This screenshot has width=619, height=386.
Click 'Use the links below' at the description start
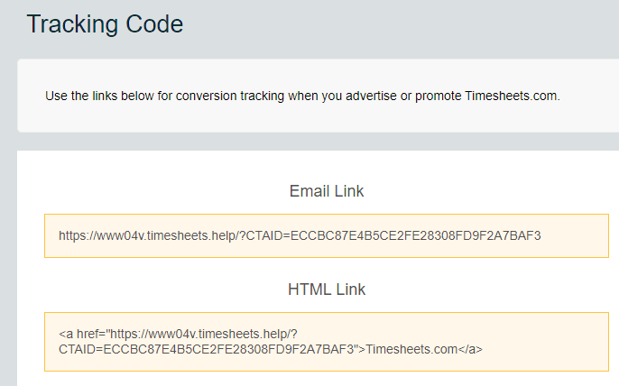click(99, 96)
